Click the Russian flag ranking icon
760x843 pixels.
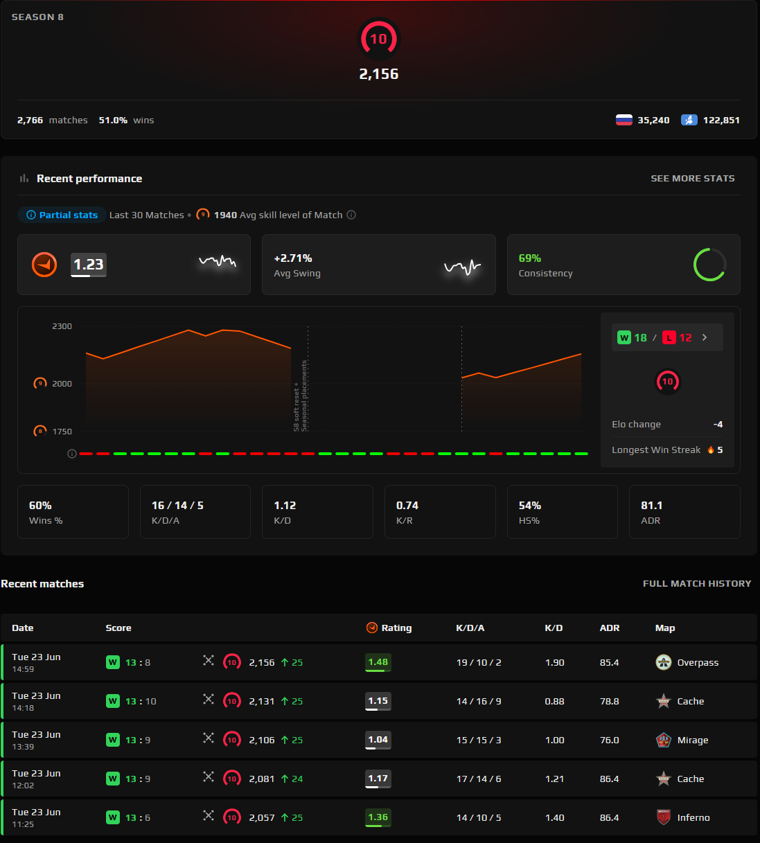click(624, 120)
